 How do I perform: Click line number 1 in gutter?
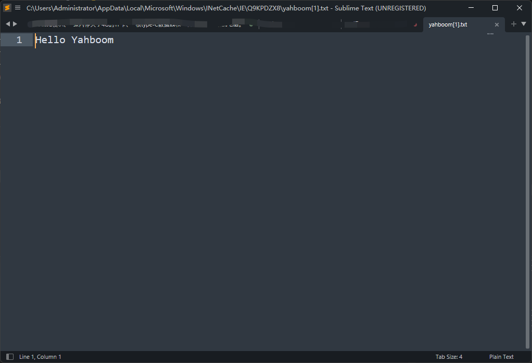(19, 40)
